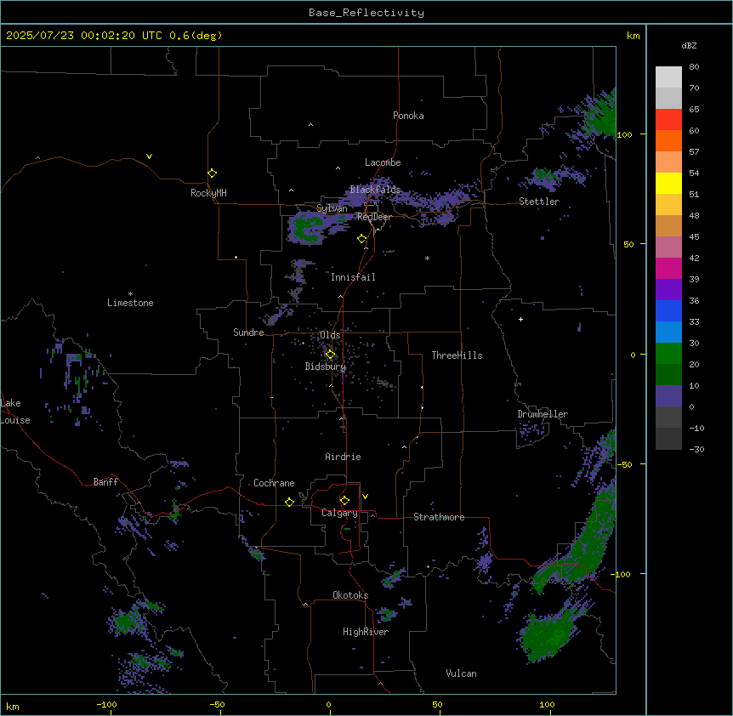
Task: Click the Calgary label
Action: pos(339,513)
